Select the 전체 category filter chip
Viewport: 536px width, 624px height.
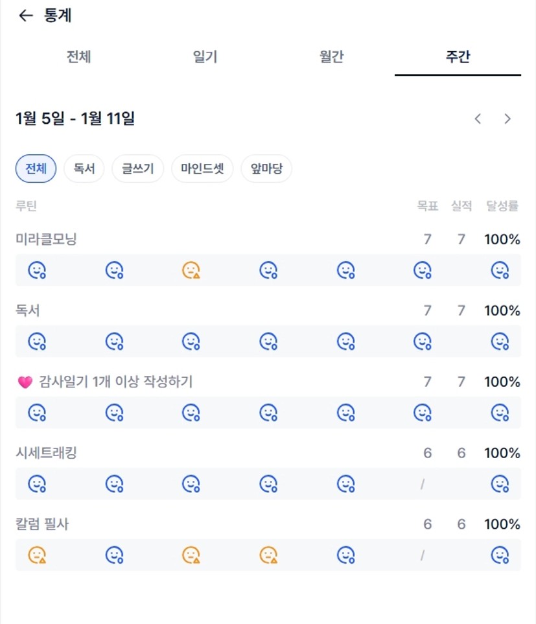(36, 169)
